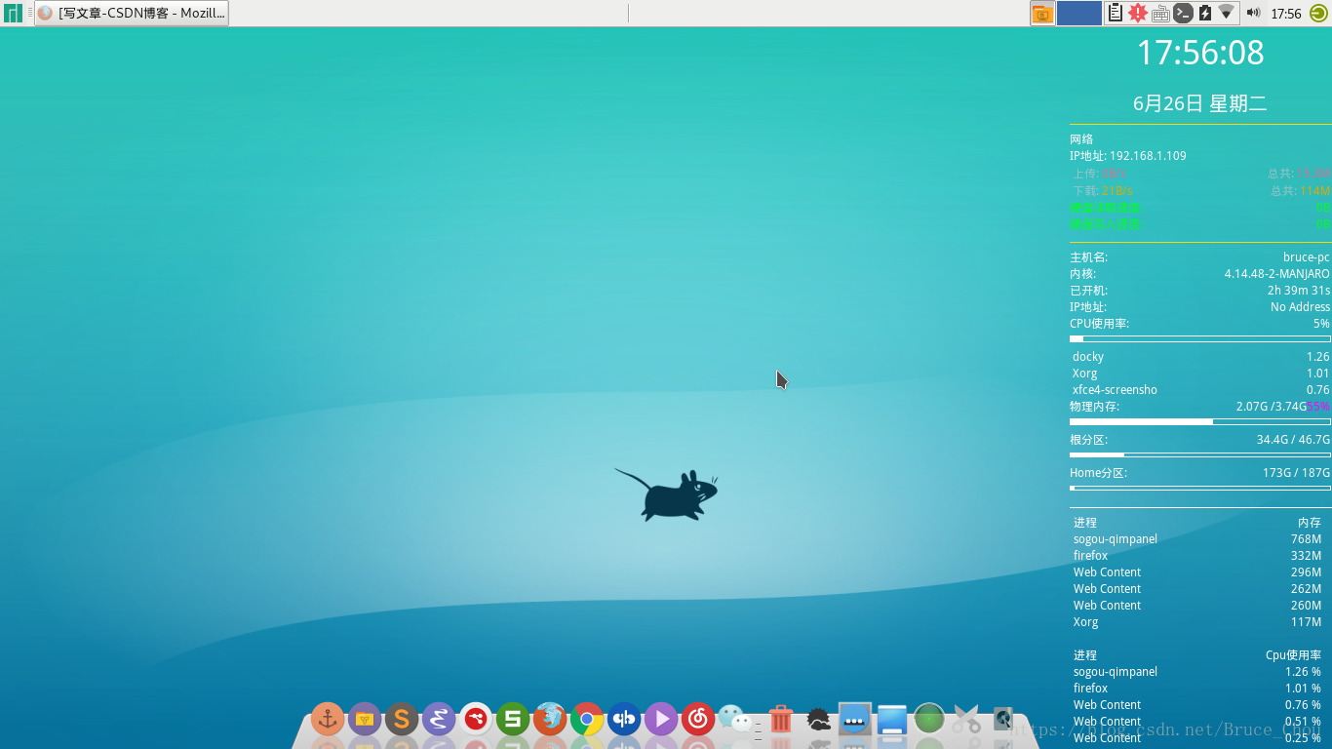Open the Trash in the dock
Viewport: 1332px width, 749px height.
781,720
